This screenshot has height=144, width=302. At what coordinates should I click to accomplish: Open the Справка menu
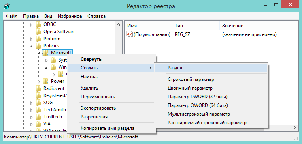click(96, 16)
